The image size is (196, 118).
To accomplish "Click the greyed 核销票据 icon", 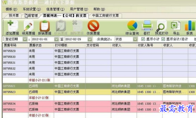I will point(61,26).
